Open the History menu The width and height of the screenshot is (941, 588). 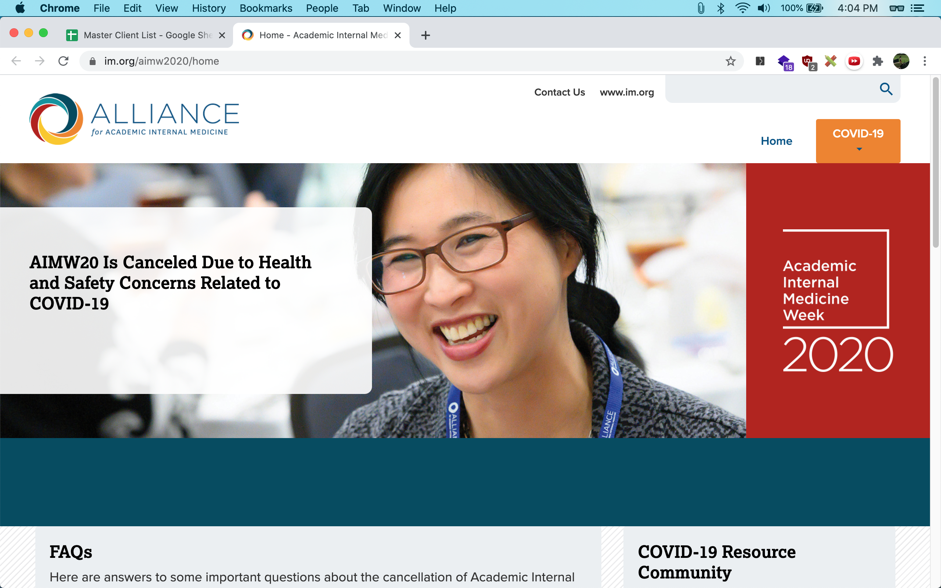click(x=208, y=8)
